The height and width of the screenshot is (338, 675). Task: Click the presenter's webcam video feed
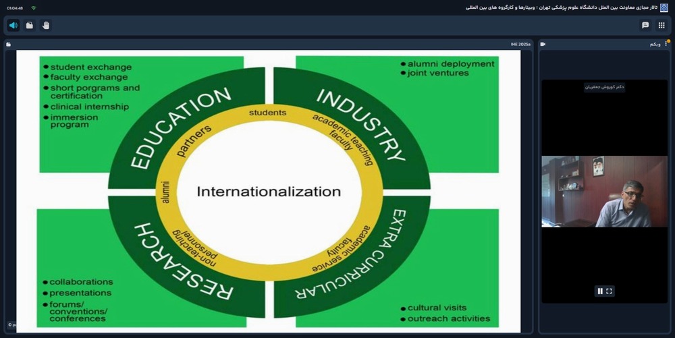604,191
